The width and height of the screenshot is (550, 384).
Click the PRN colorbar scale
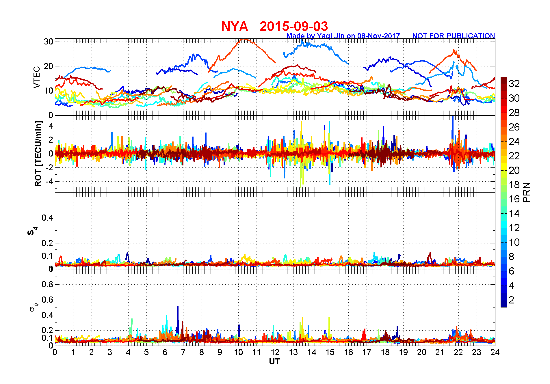[x=504, y=192]
